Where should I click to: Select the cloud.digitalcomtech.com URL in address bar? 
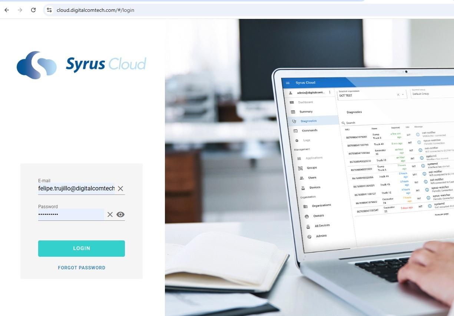pyautogui.click(x=95, y=10)
